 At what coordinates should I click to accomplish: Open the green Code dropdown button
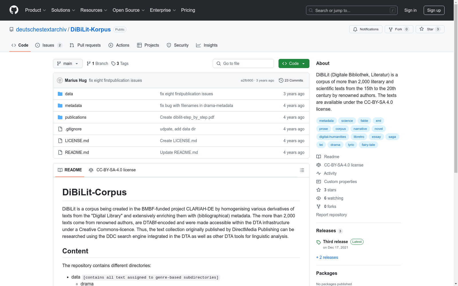pyautogui.click(x=294, y=63)
